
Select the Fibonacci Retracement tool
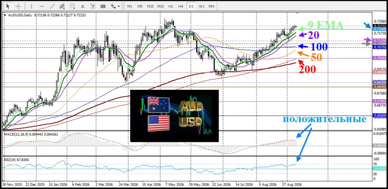[72, 6]
